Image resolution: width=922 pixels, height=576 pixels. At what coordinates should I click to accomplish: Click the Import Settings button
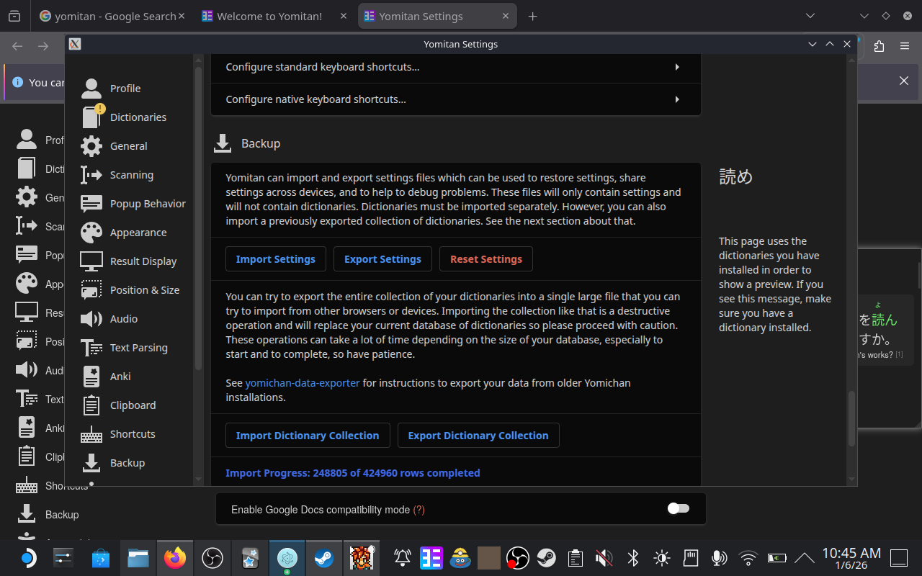(x=276, y=259)
